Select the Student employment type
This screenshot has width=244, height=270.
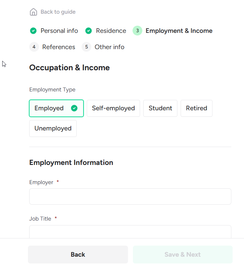[160, 108]
